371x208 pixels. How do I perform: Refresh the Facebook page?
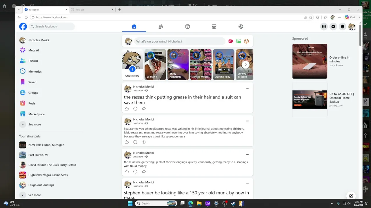coord(26,17)
